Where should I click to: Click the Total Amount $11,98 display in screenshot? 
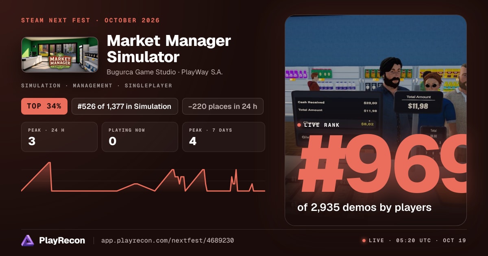[x=418, y=102]
